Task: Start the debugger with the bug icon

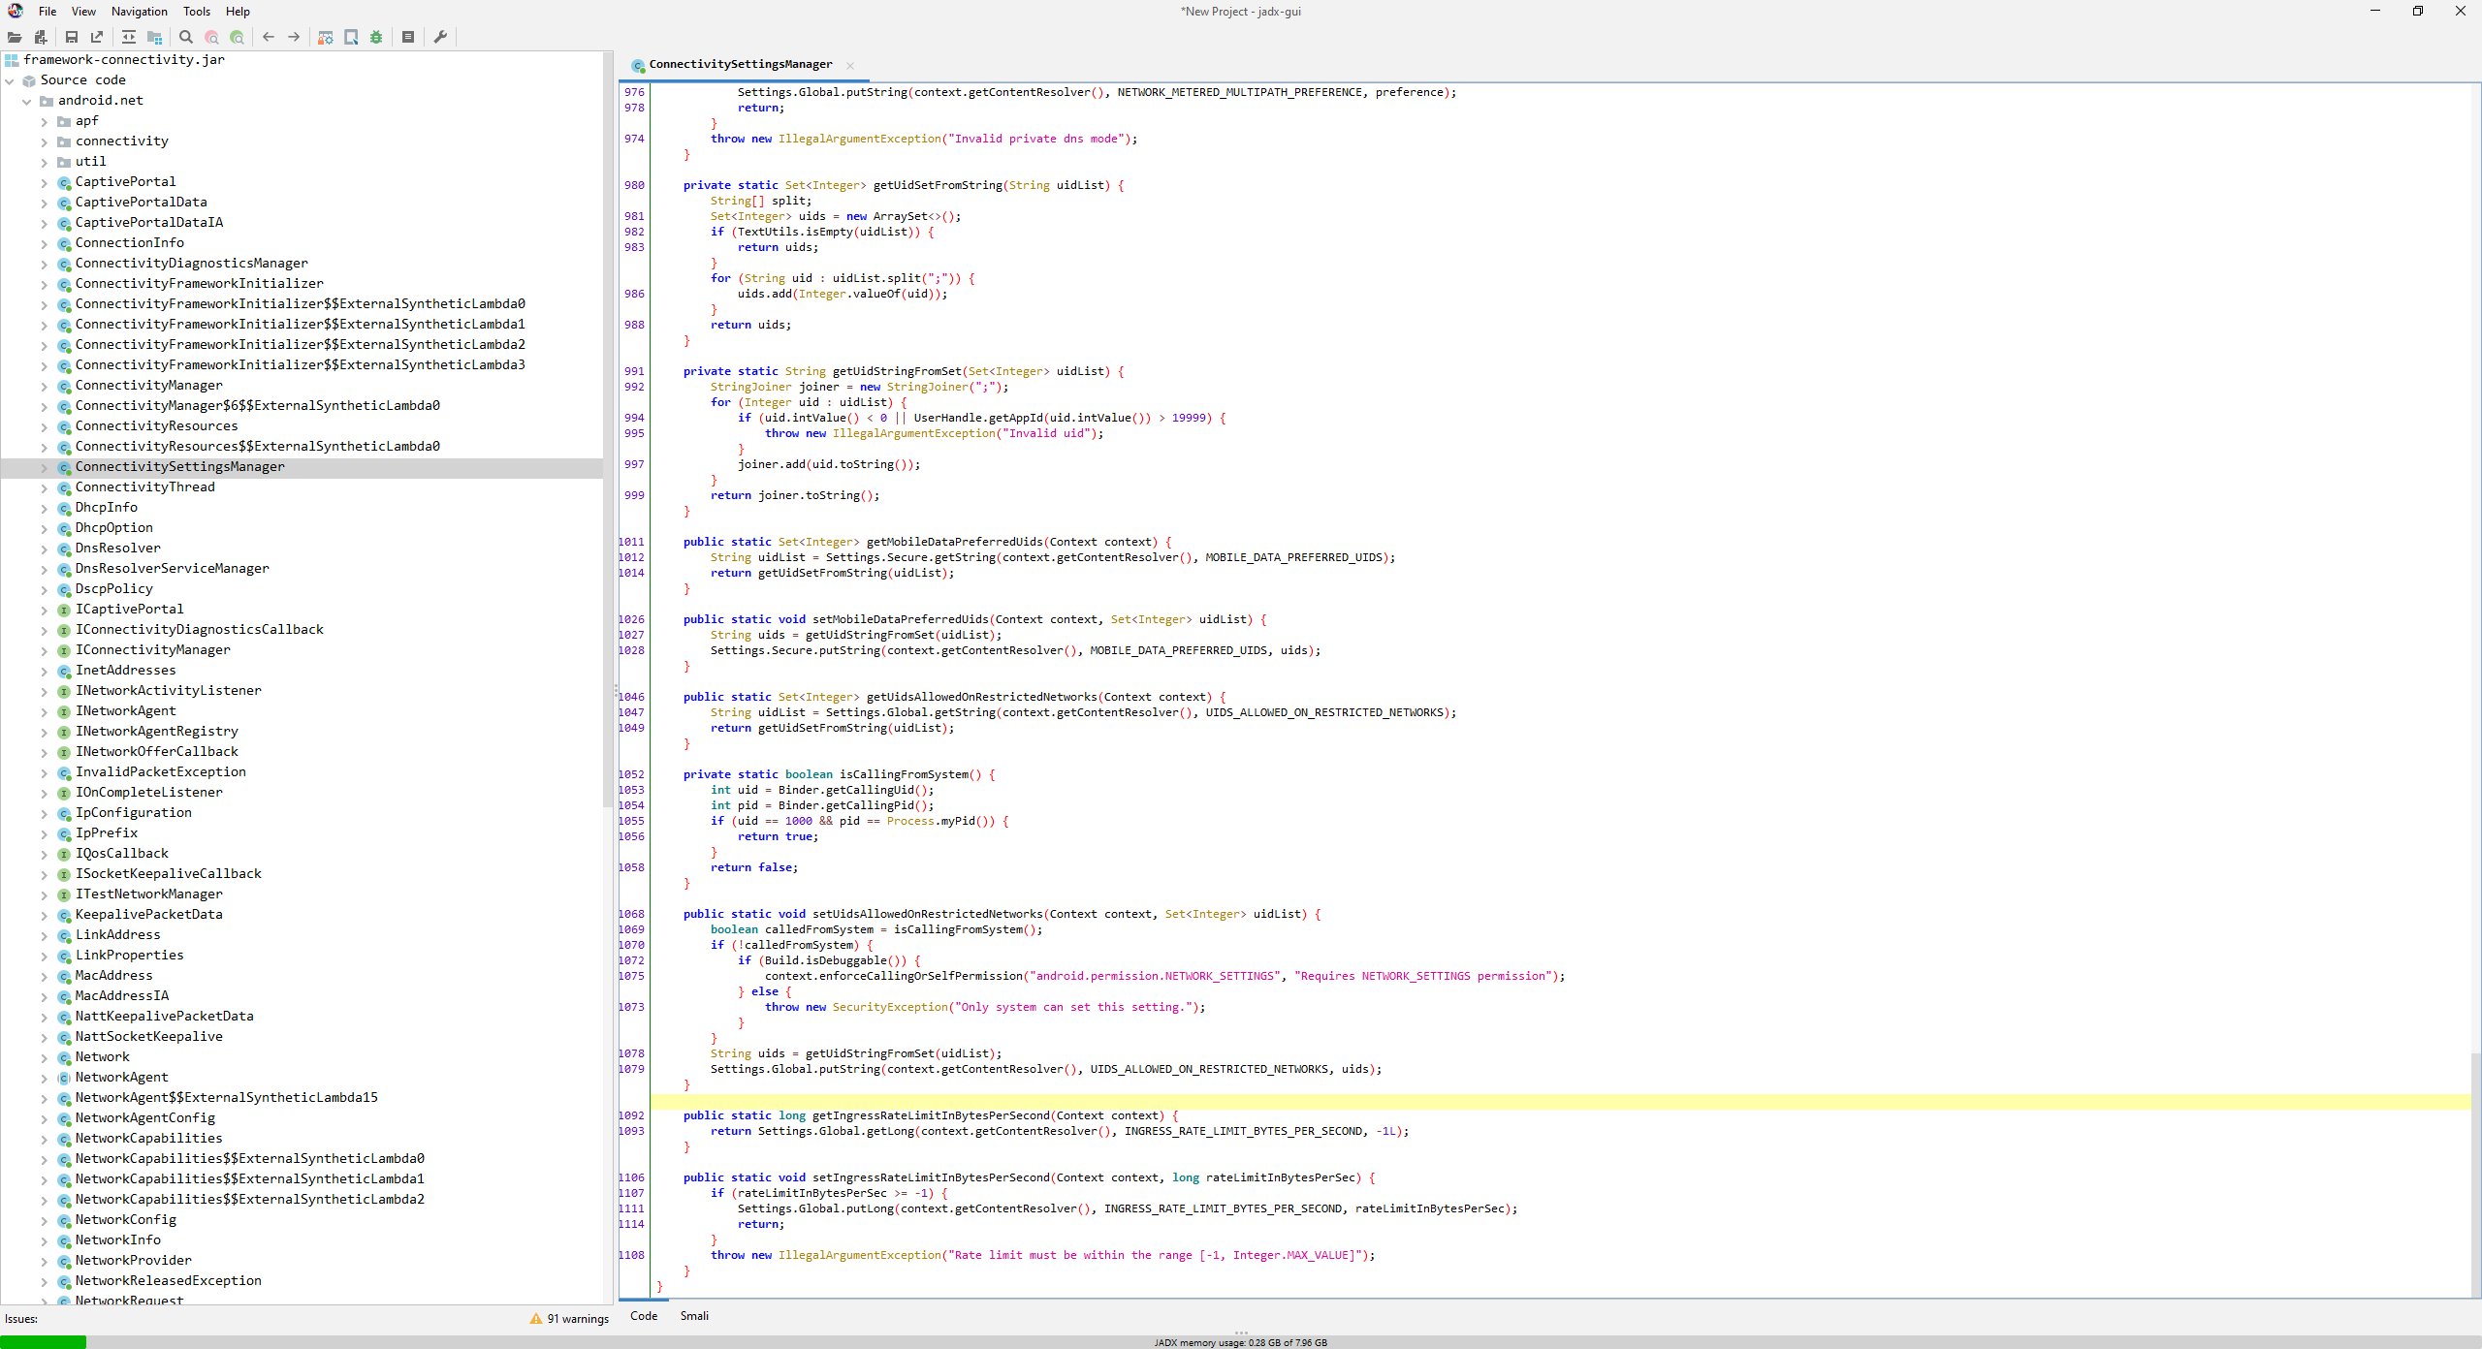Action: pos(375,37)
